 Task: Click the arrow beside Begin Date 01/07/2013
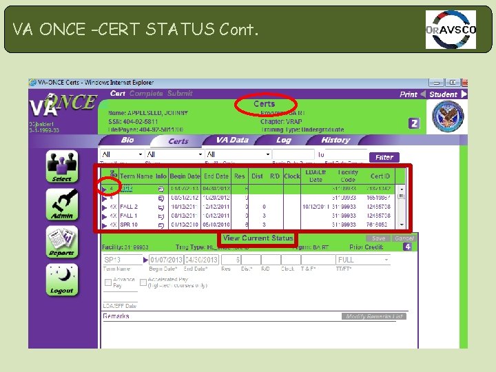click(145, 260)
